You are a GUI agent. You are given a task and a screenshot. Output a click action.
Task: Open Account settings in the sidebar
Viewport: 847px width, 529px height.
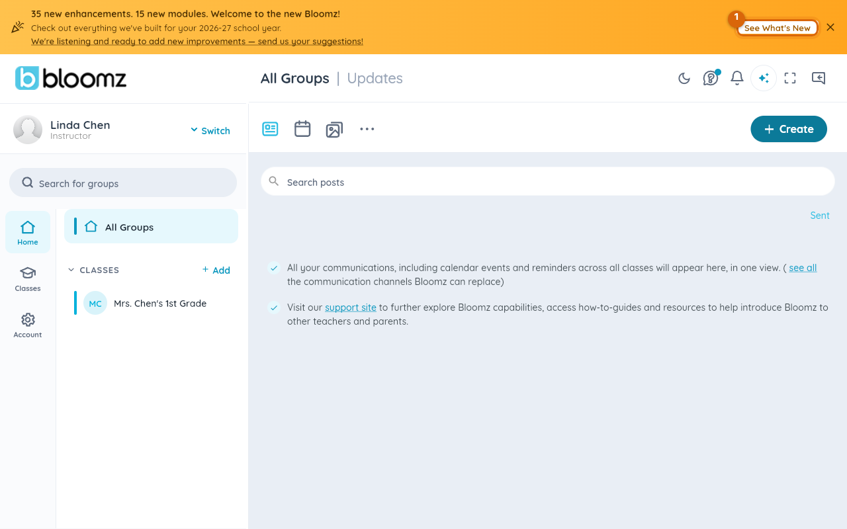click(28, 325)
